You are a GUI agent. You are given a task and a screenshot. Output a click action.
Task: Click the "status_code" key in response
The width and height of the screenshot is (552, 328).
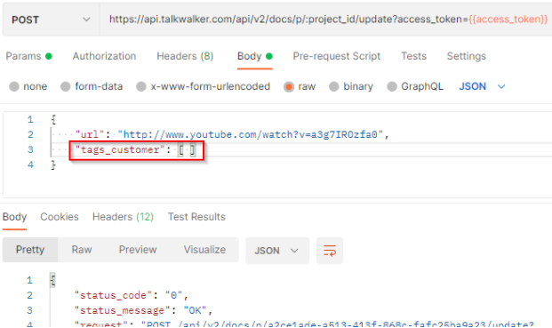[x=113, y=295]
